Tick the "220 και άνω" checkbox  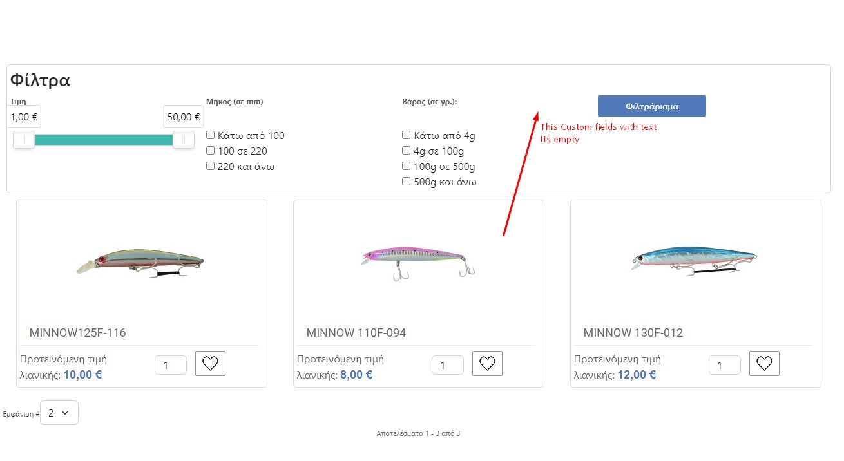(211, 166)
